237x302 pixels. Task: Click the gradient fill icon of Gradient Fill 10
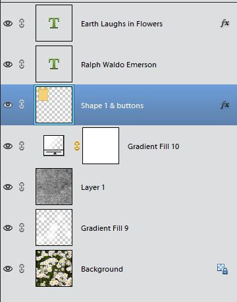(54, 146)
